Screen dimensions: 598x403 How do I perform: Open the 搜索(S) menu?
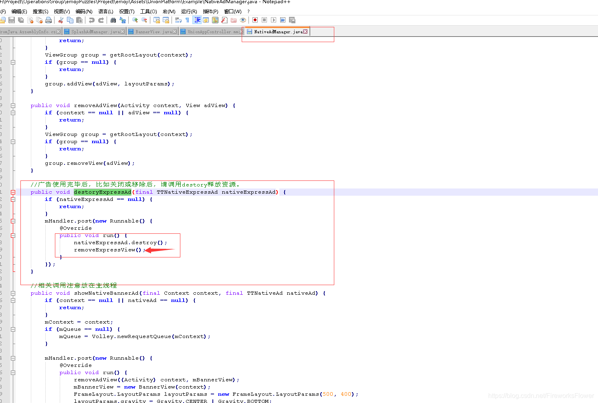coord(40,11)
